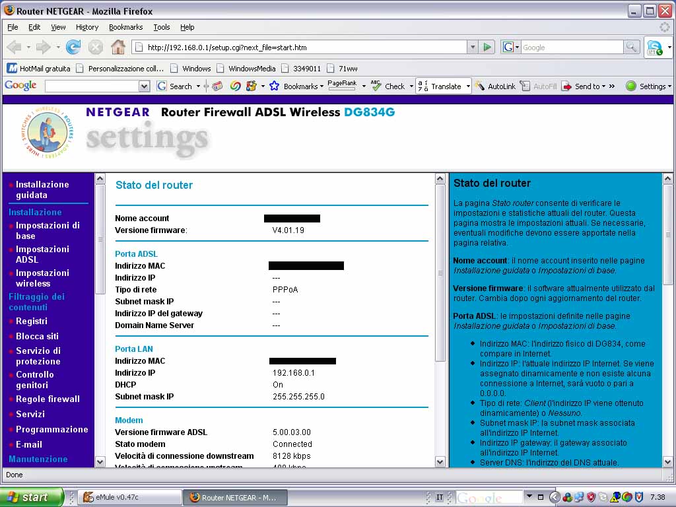Switch to eMule v0.47c on the taskbar

(130, 498)
